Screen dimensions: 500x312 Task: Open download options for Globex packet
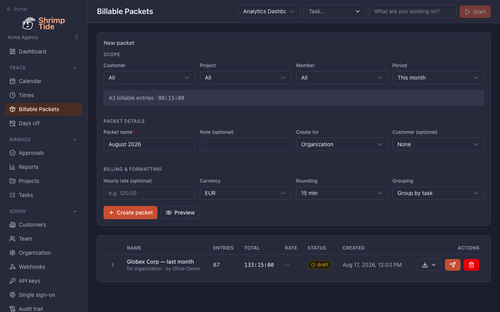tap(429, 265)
